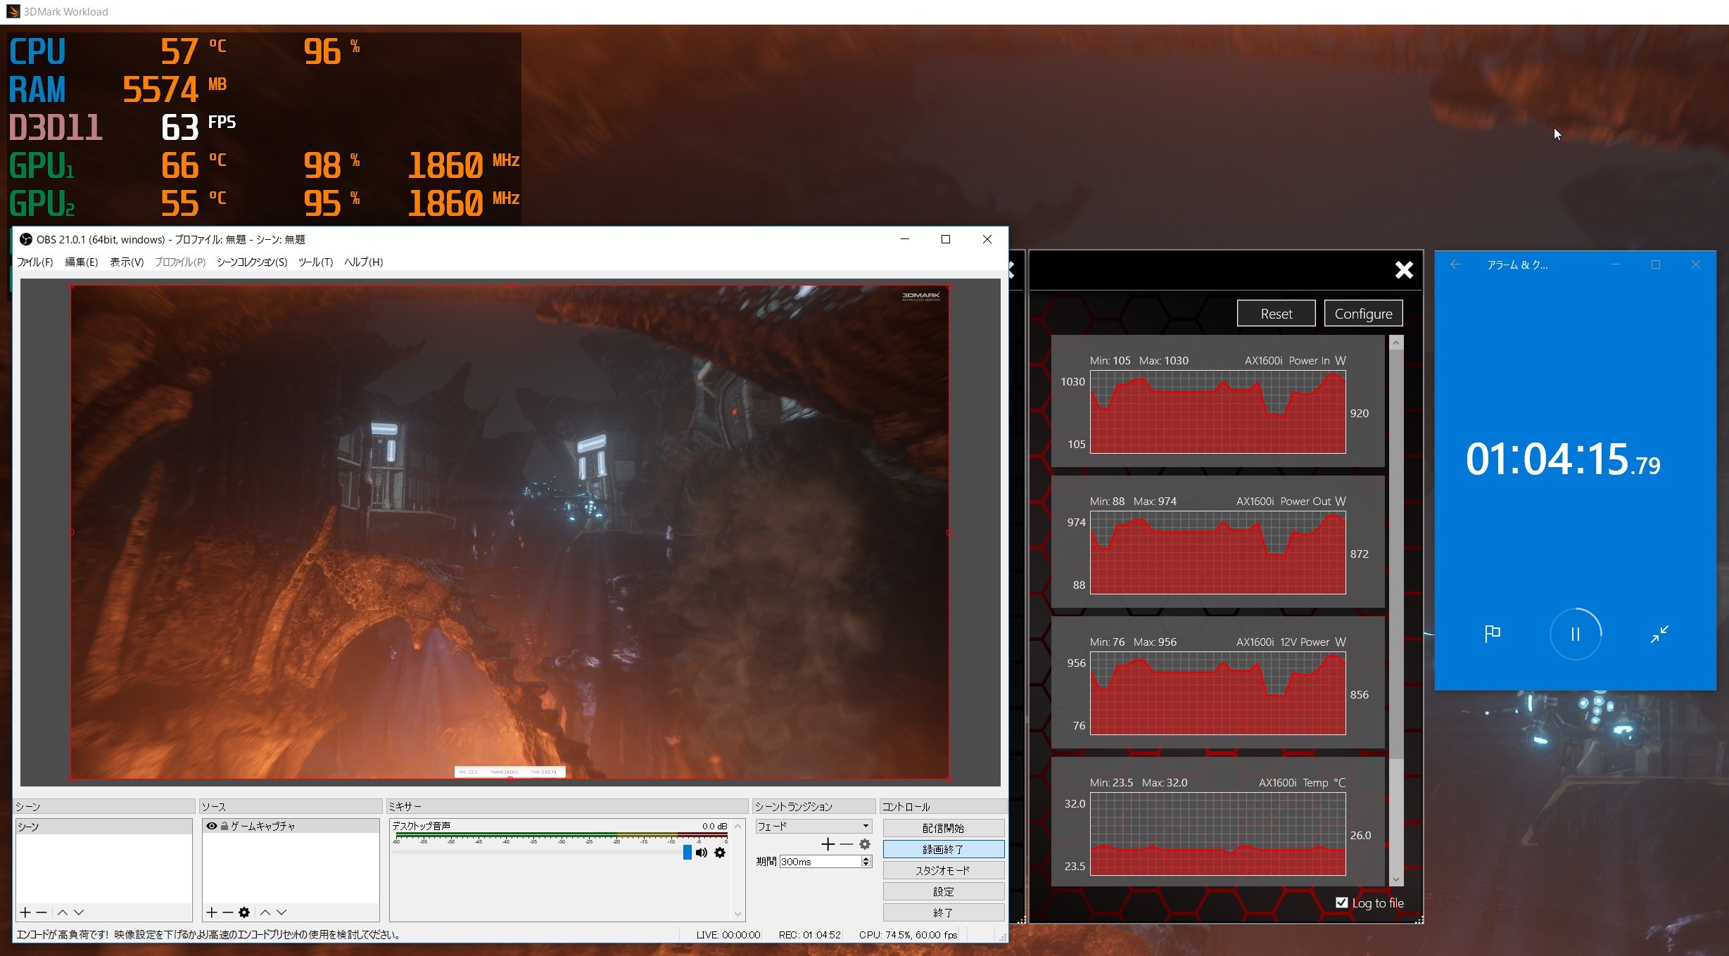Screen dimensions: 1729x956
Task: Minimize the OBS window
Action: 905,239
